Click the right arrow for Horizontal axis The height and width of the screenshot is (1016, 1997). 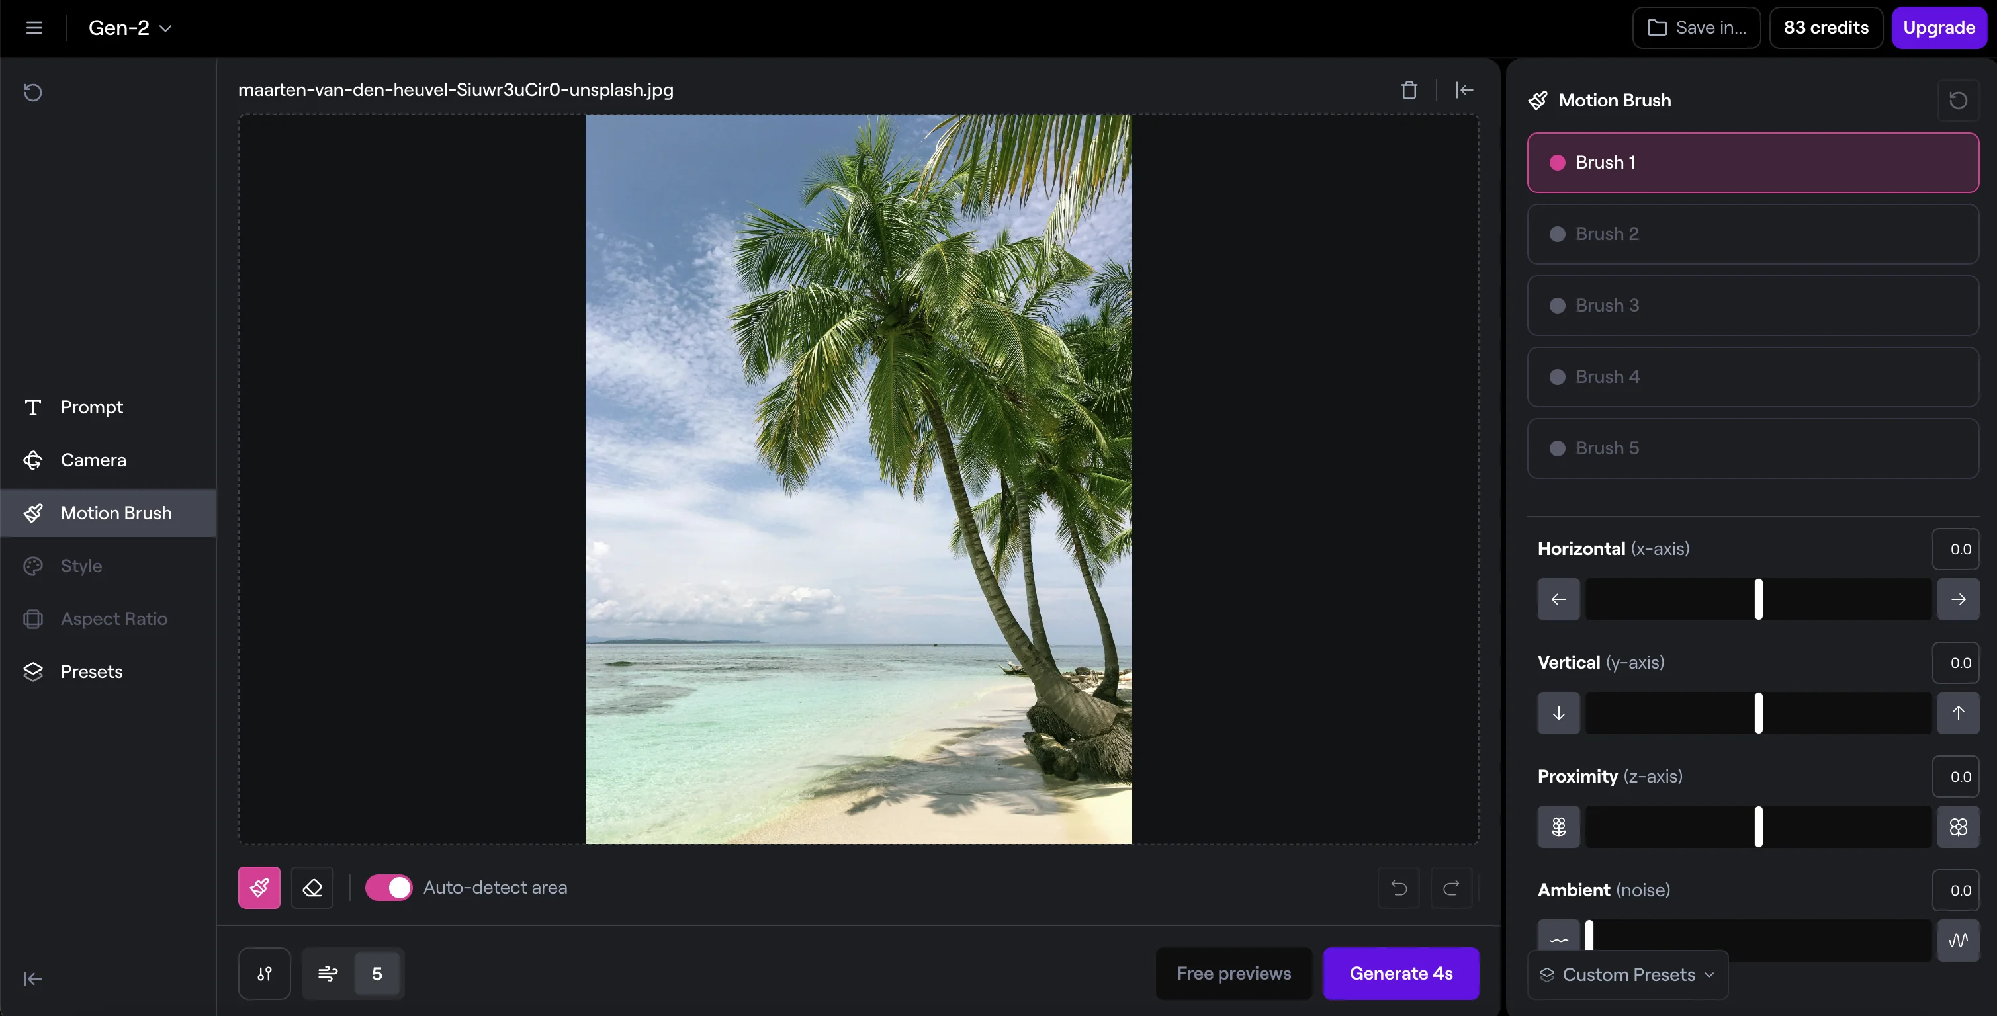(1957, 599)
